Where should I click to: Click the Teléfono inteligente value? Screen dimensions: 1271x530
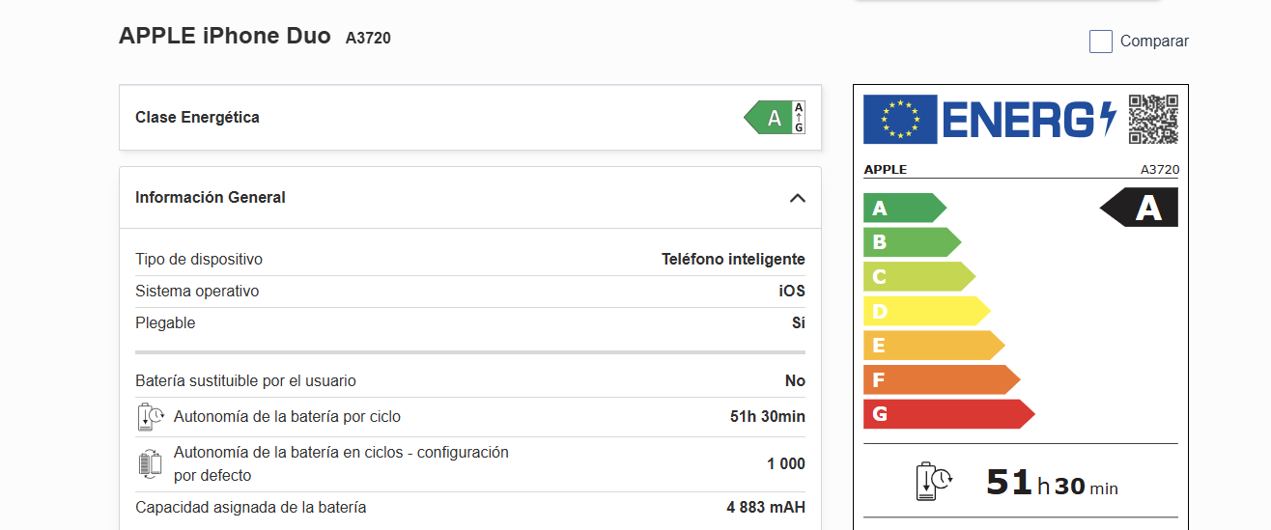[x=733, y=260]
